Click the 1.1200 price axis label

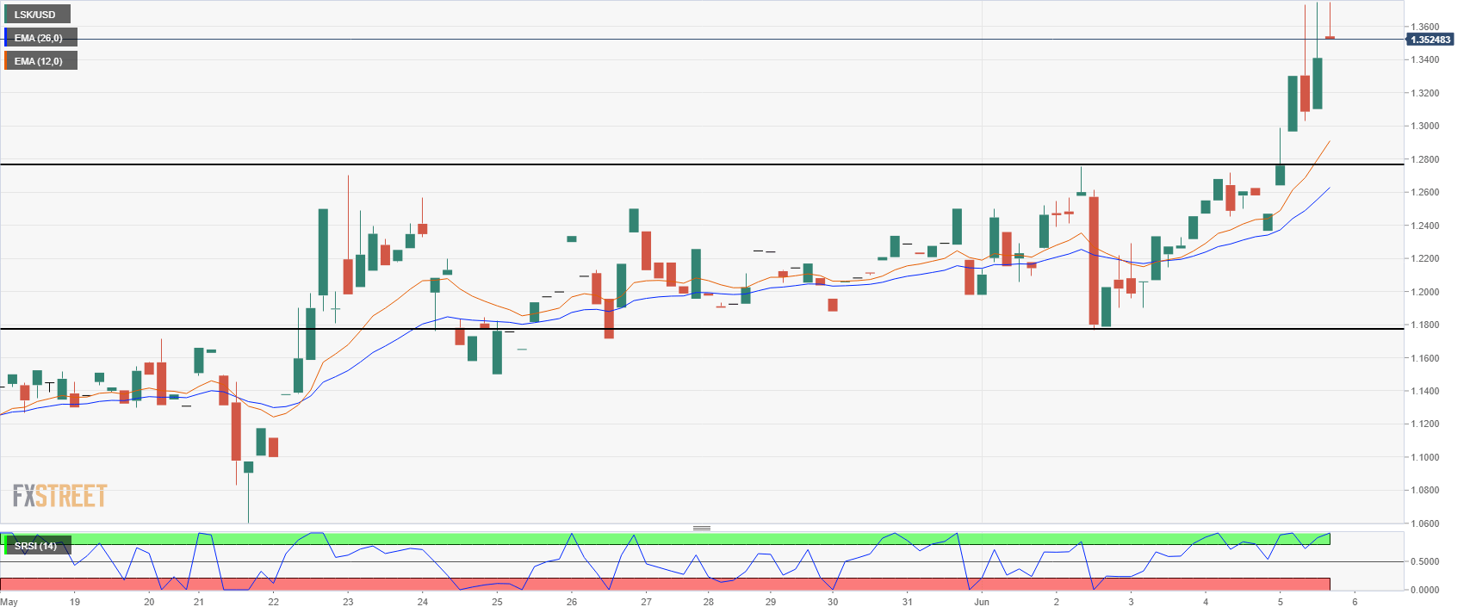[1423, 424]
